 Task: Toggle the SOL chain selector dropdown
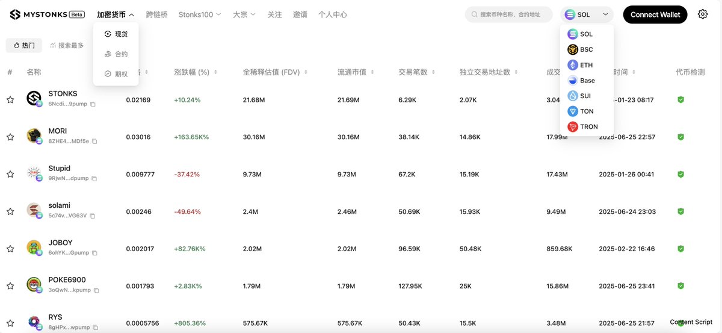(587, 14)
